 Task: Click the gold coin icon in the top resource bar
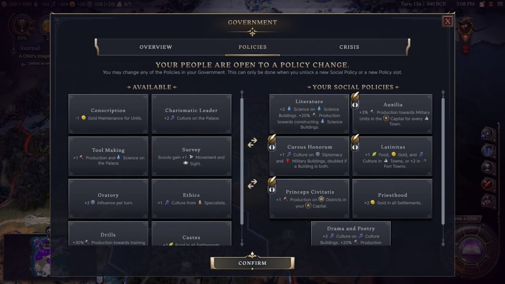(x=4, y=5)
